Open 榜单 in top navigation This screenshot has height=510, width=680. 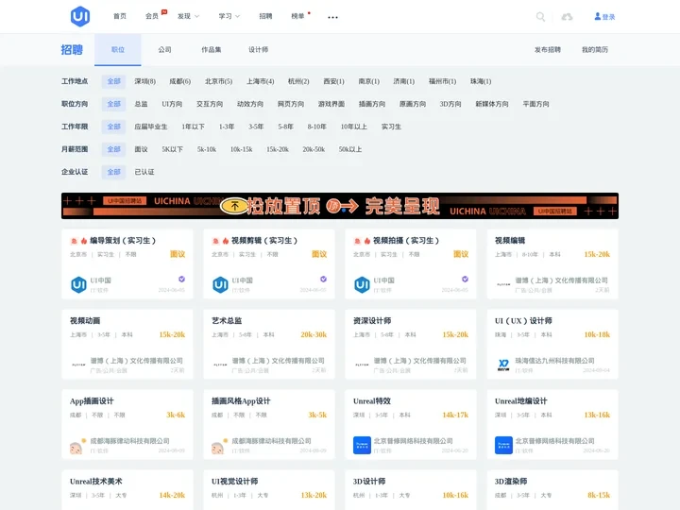(297, 16)
